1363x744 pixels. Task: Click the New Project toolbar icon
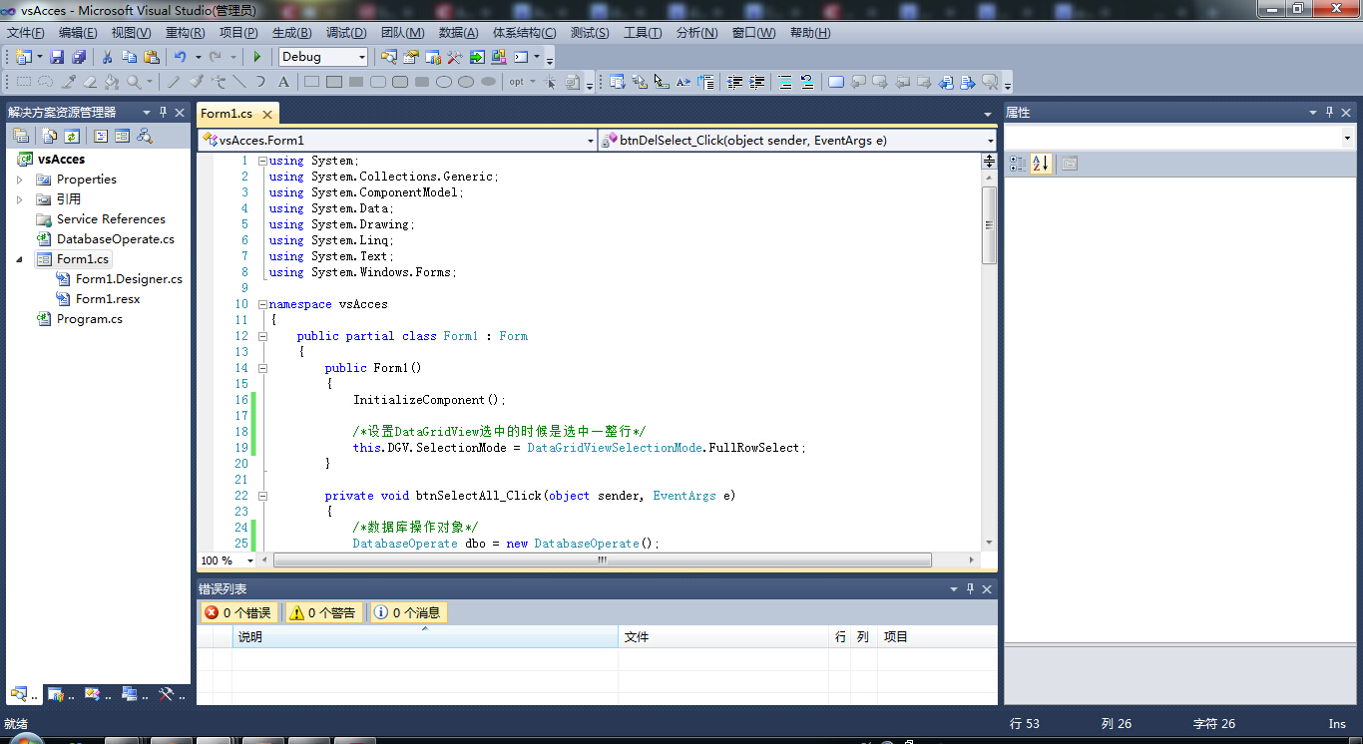click(x=23, y=57)
